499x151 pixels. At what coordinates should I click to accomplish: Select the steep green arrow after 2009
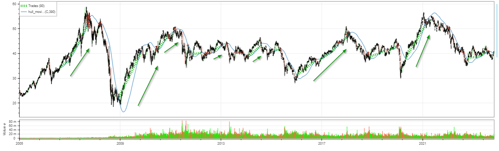(x=148, y=86)
